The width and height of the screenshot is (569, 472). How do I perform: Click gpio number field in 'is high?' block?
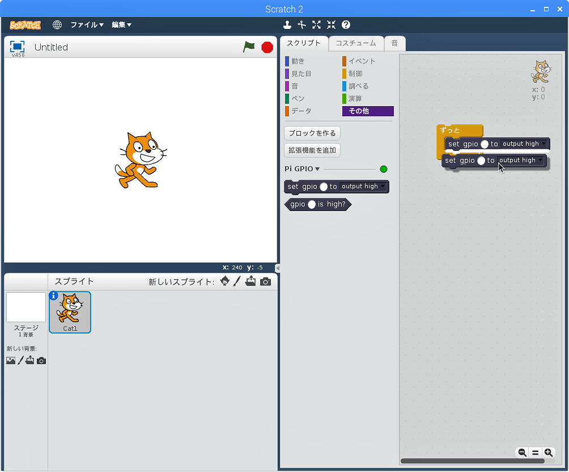[312, 204]
